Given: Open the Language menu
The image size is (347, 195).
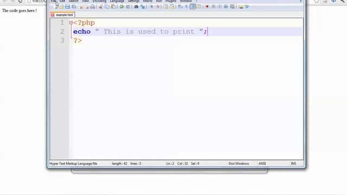Looking at the screenshot, I should point(117,1).
